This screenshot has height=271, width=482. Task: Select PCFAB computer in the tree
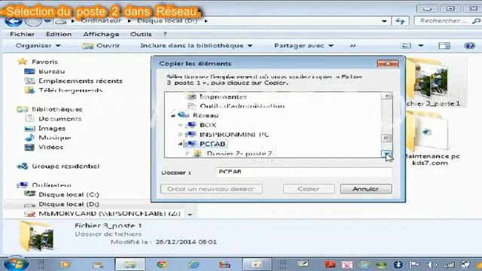(212, 144)
